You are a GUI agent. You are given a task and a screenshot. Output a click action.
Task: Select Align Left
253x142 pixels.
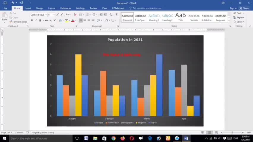tap(81, 20)
